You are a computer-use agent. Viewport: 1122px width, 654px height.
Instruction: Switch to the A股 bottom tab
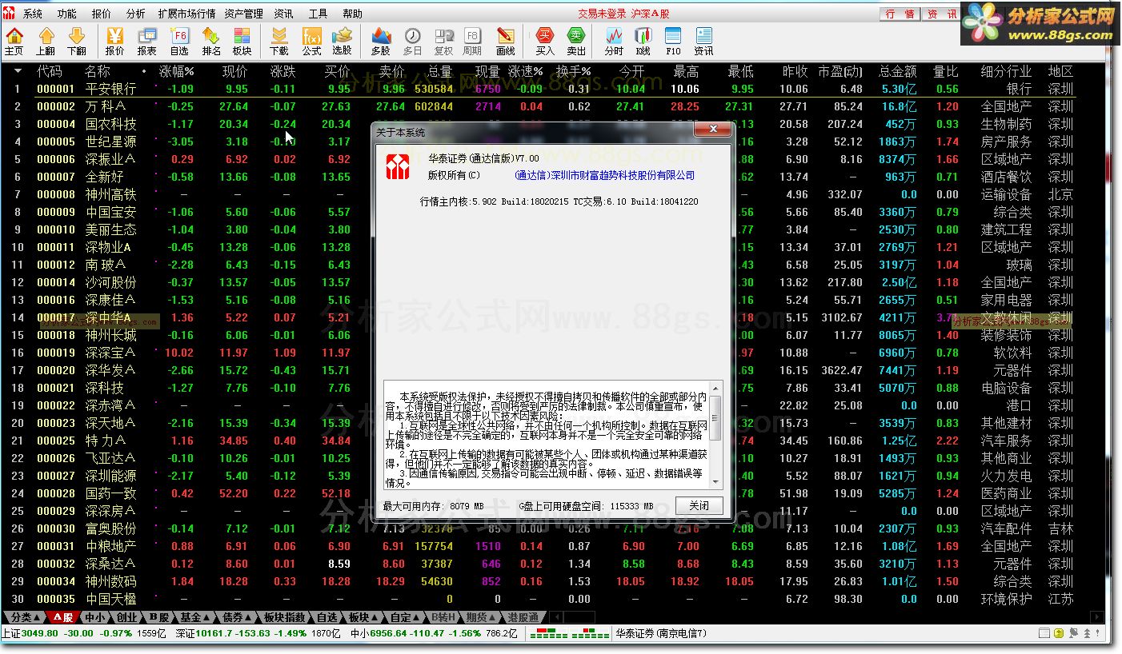click(x=63, y=617)
